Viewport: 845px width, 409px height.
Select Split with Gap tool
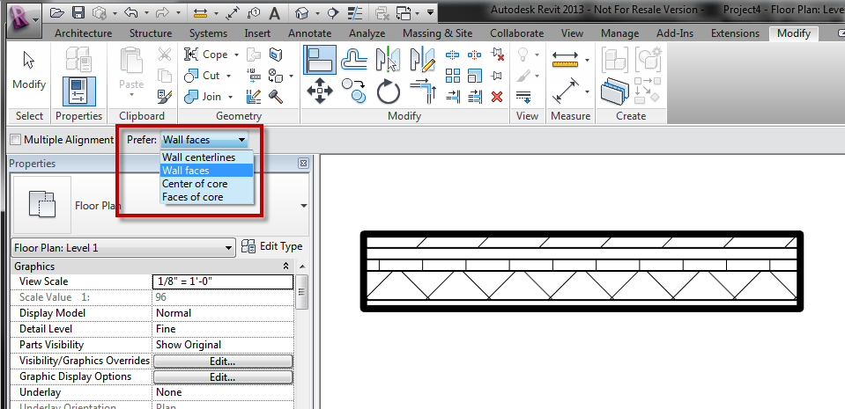pos(475,55)
